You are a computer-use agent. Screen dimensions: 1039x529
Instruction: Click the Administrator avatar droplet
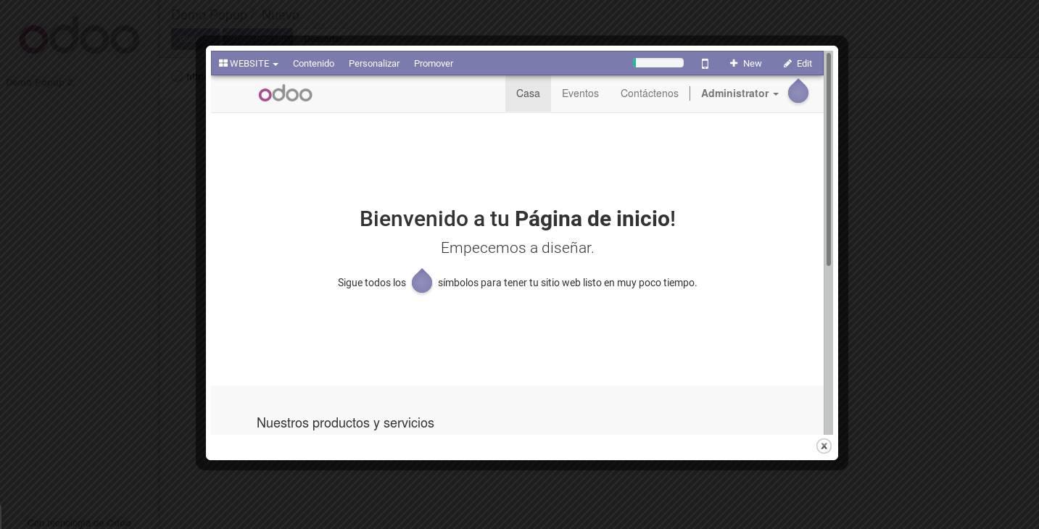(798, 91)
